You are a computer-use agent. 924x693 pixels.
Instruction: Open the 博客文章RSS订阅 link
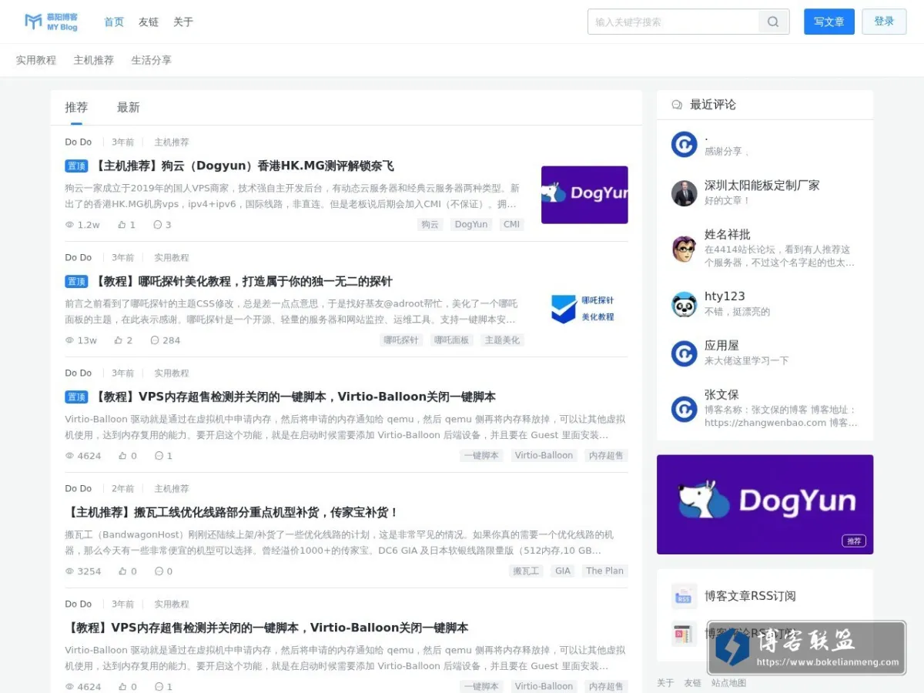[750, 596]
